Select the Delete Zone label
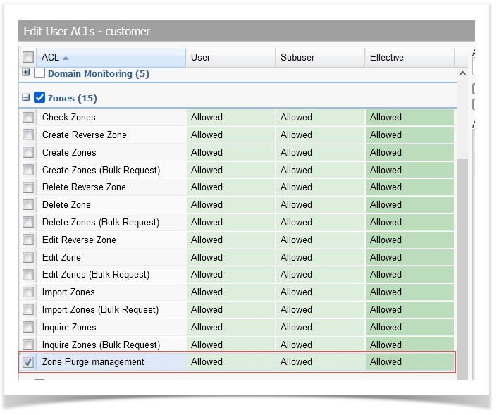Viewport: 499px width, 415px height. click(66, 204)
